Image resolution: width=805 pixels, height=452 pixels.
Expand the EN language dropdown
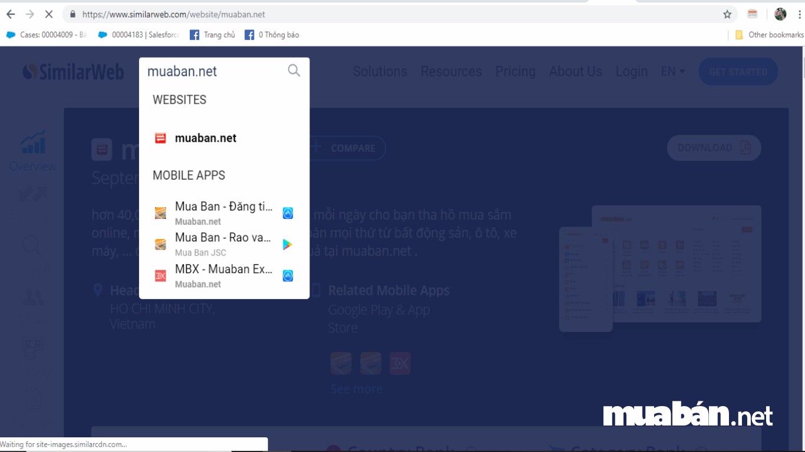pyautogui.click(x=673, y=71)
